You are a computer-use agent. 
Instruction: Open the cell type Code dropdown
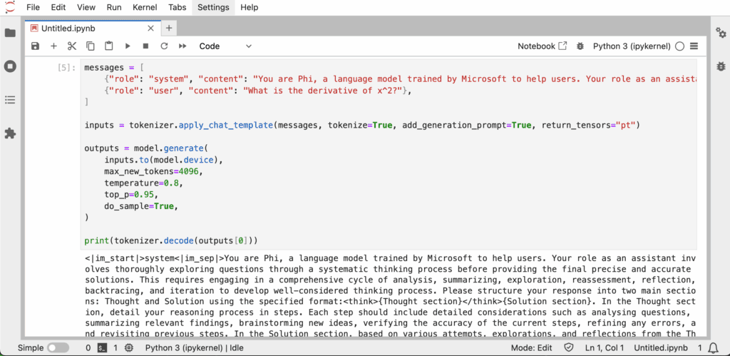225,46
